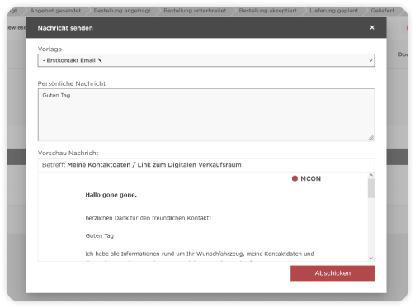
Task: Select the Lieferung geplant stage
Action: pos(333,11)
